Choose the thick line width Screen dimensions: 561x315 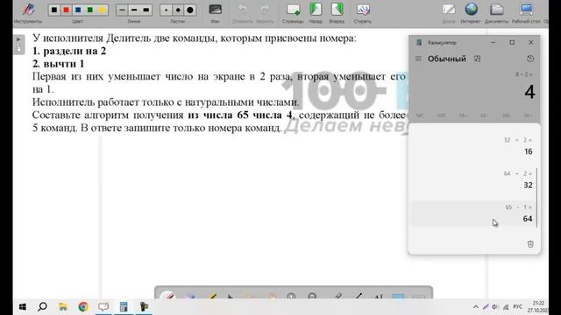point(146,10)
